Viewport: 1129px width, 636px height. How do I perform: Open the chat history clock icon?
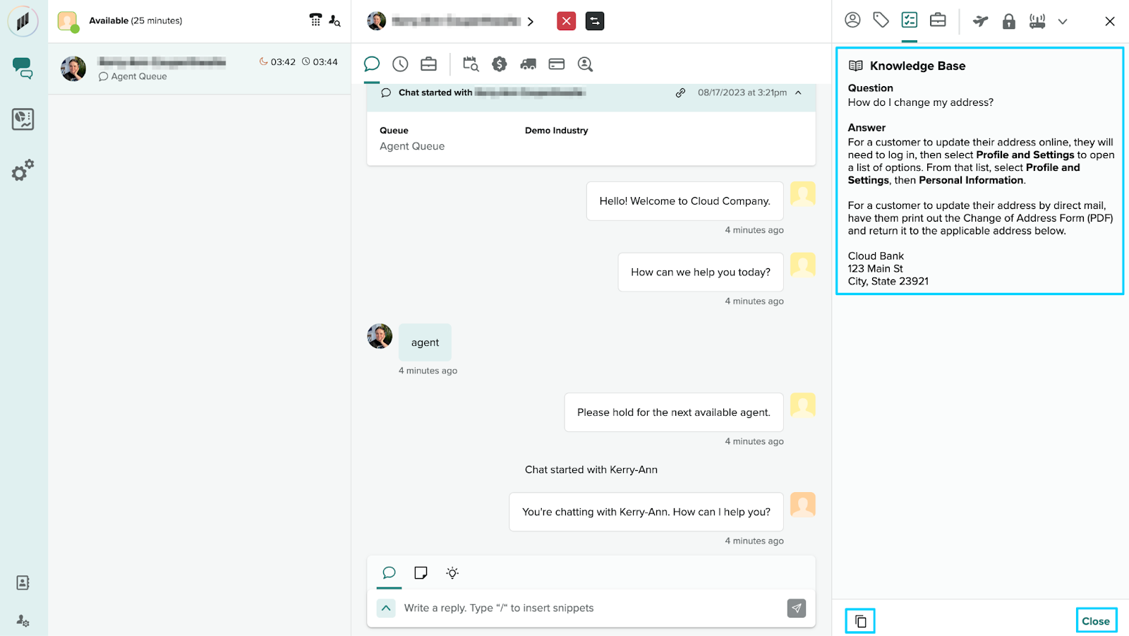click(400, 64)
